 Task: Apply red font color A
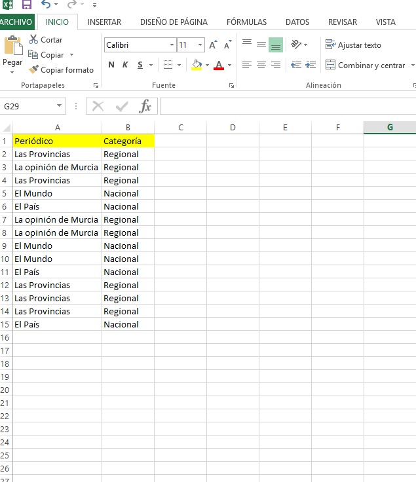click(219, 65)
